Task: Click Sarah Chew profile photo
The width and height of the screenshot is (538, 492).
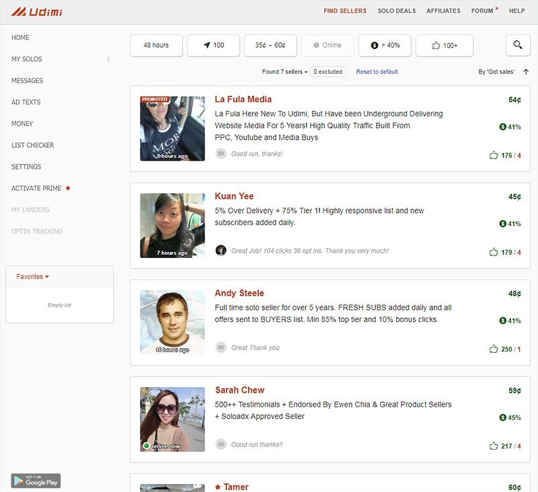Action: point(172,419)
